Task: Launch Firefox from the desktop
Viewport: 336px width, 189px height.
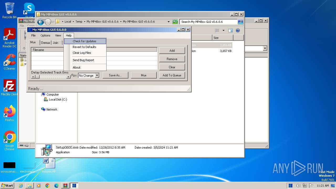Action: point(9,113)
